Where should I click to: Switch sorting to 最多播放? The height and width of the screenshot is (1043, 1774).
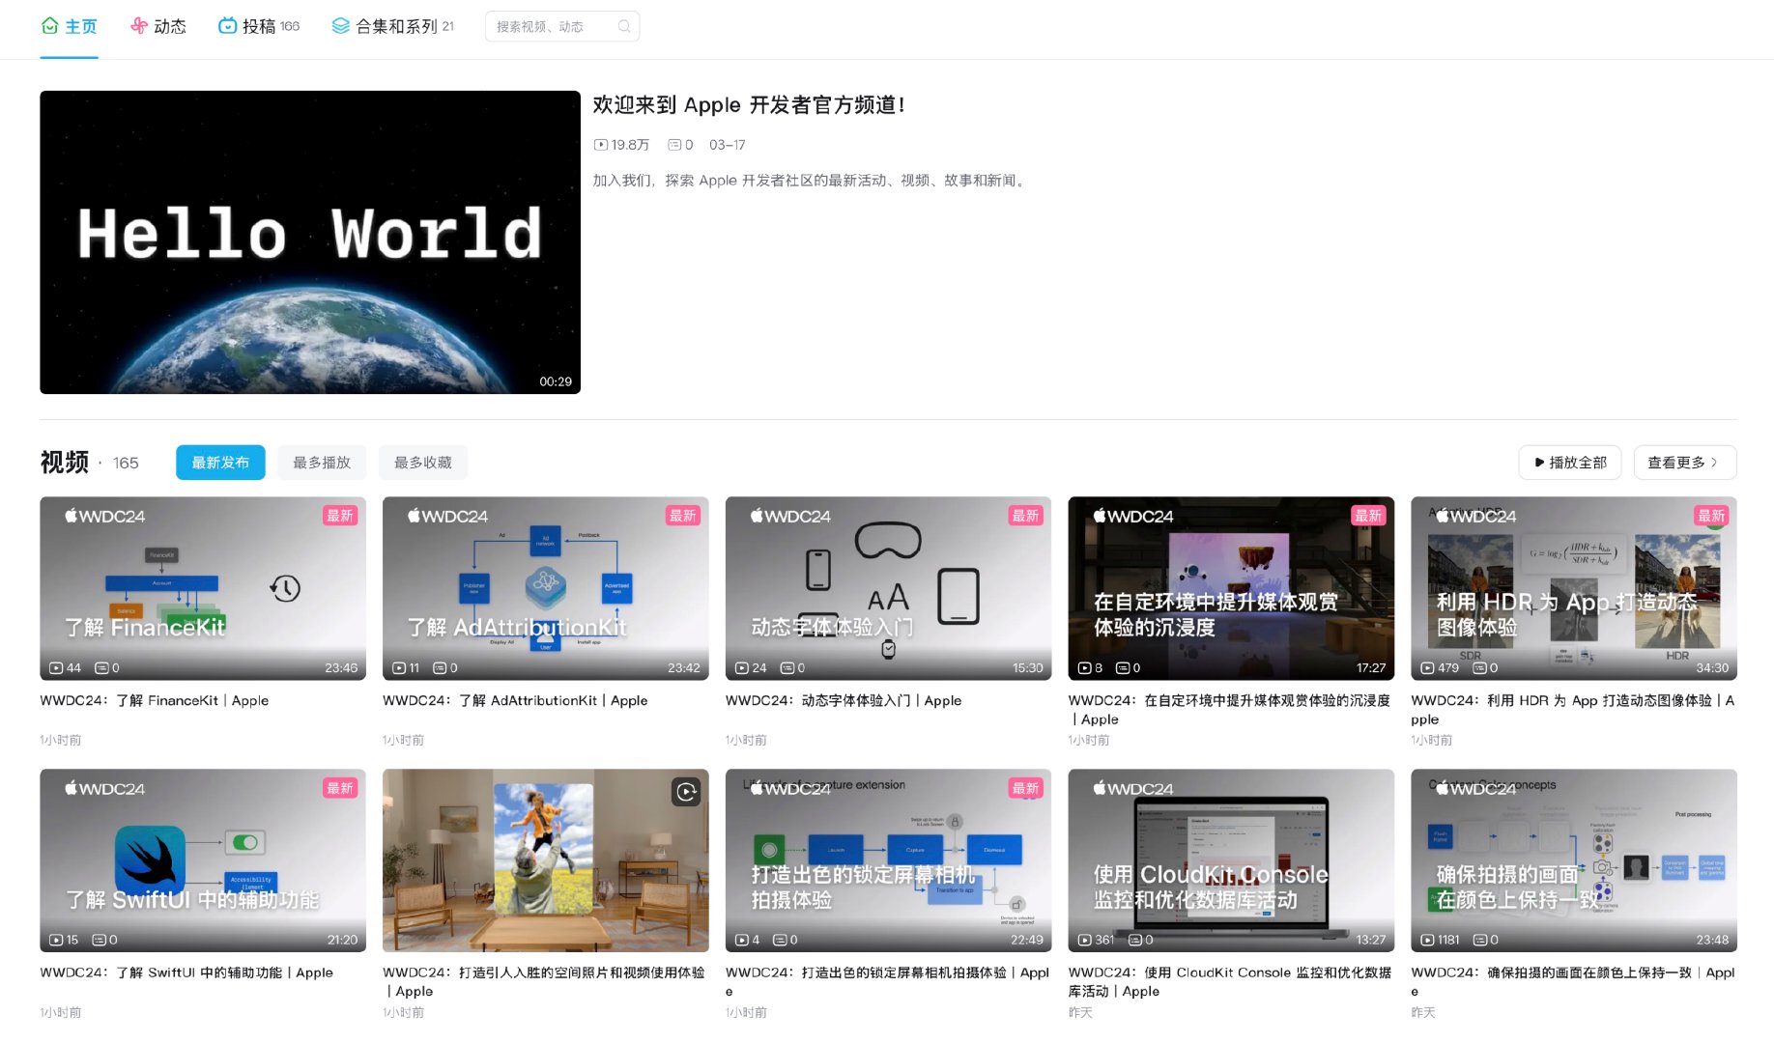(x=321, y=462)
